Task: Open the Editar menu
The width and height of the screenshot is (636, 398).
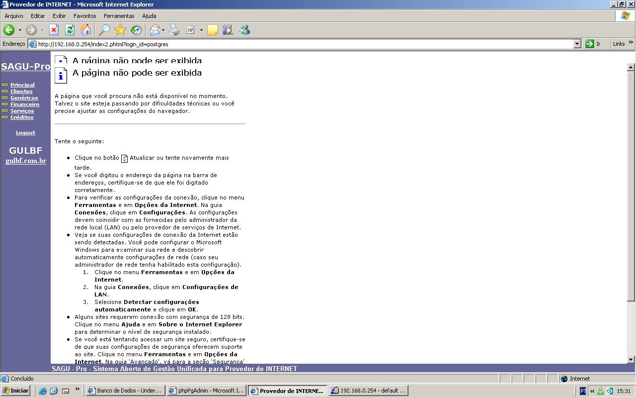Action: coord(38,16)
